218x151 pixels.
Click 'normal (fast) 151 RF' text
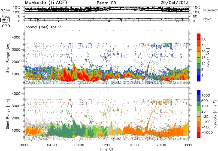(44, 27)
